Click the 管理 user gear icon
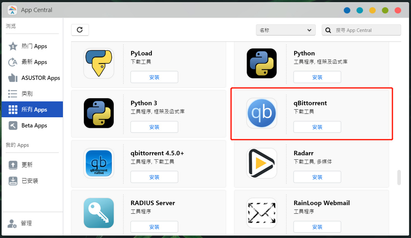 12,224
